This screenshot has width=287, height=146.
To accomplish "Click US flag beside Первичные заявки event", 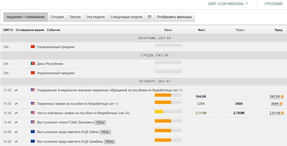I will tap(33, 103).
